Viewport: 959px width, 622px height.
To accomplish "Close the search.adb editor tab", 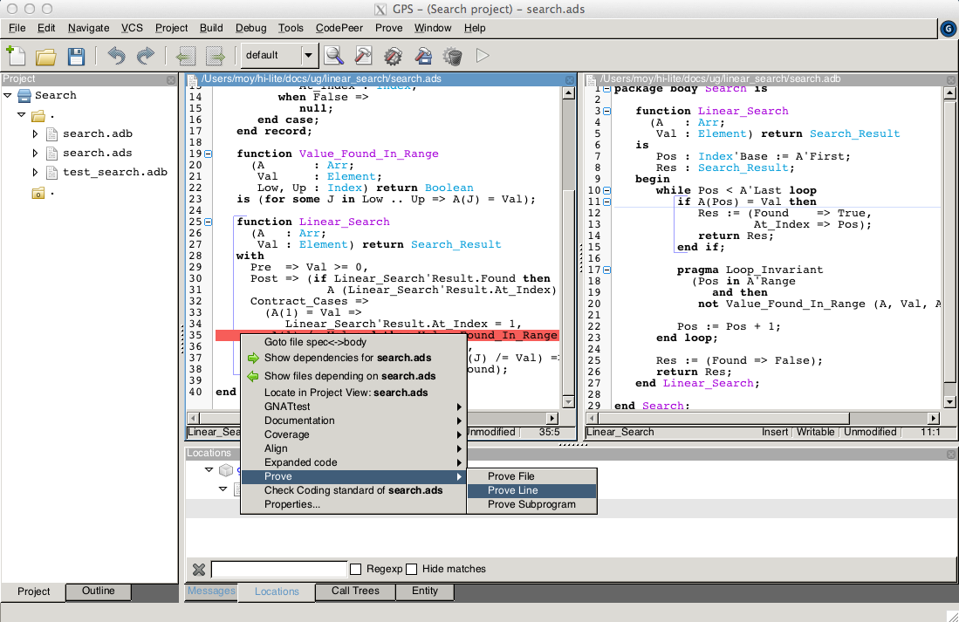I will point(951,79).
